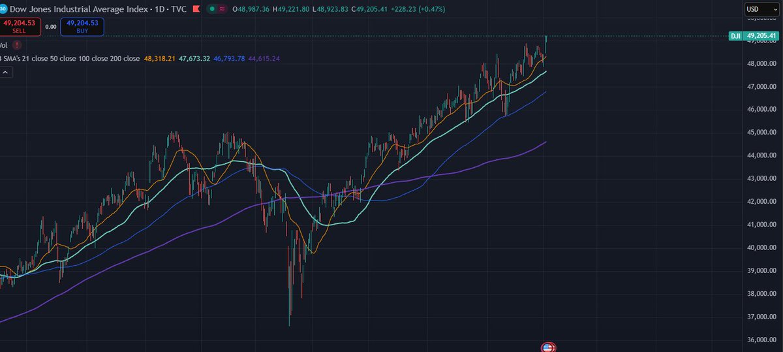783x352 pixels.
Task: Select the SMA's 21 50 100 200 indicator legend
Action: click(x=70, y=59)
